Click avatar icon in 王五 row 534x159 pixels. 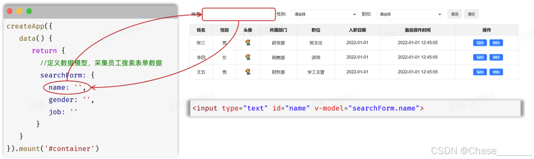click(x=248, y=72)
